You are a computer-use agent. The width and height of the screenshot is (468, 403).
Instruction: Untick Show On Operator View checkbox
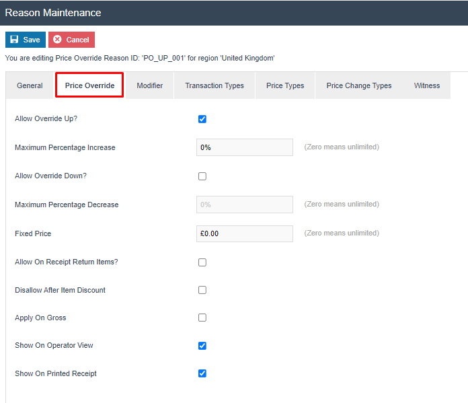point(202,346)
